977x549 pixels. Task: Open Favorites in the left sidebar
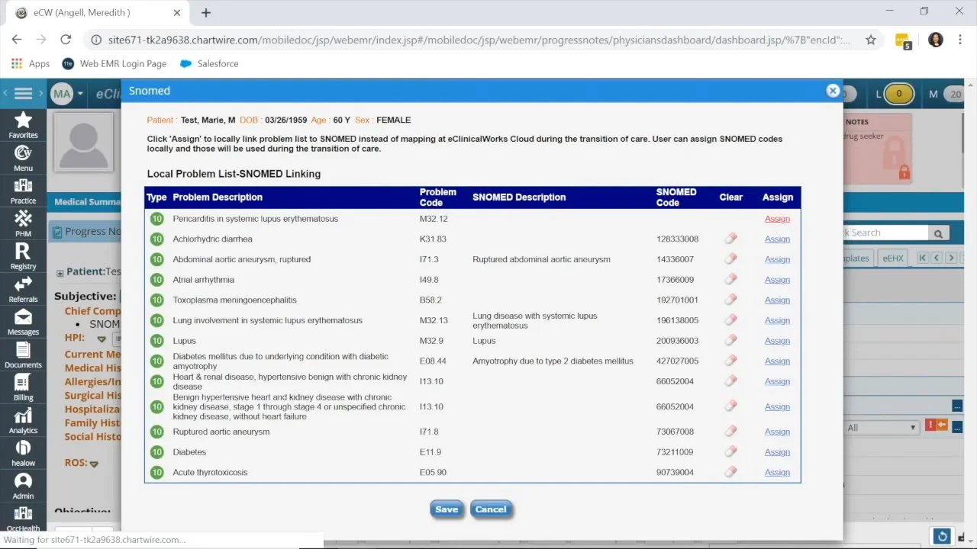pos(23,125)
